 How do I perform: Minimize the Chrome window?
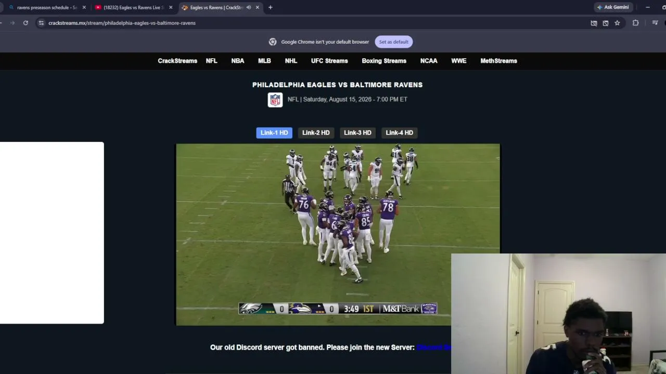(647, 7)
